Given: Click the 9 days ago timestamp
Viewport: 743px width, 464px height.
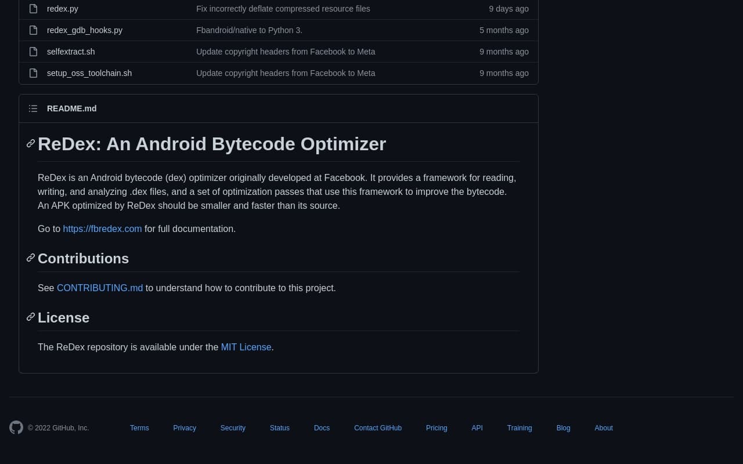Looking at the screenshot, I should point(508,9).
